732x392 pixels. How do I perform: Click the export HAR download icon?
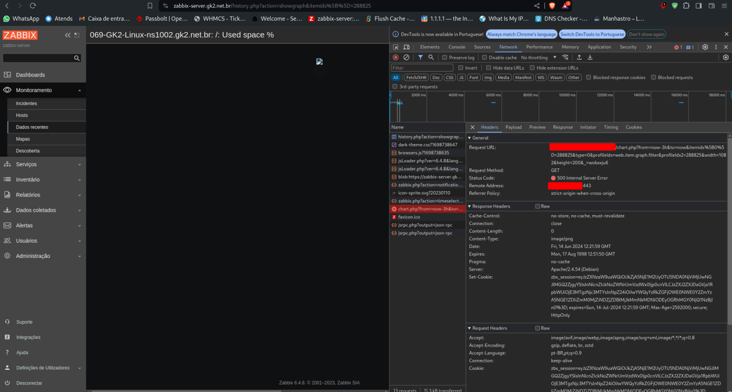click(590, 57)
